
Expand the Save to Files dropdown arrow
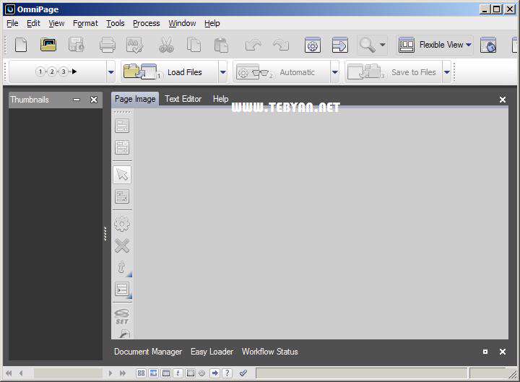pos(447,72)
